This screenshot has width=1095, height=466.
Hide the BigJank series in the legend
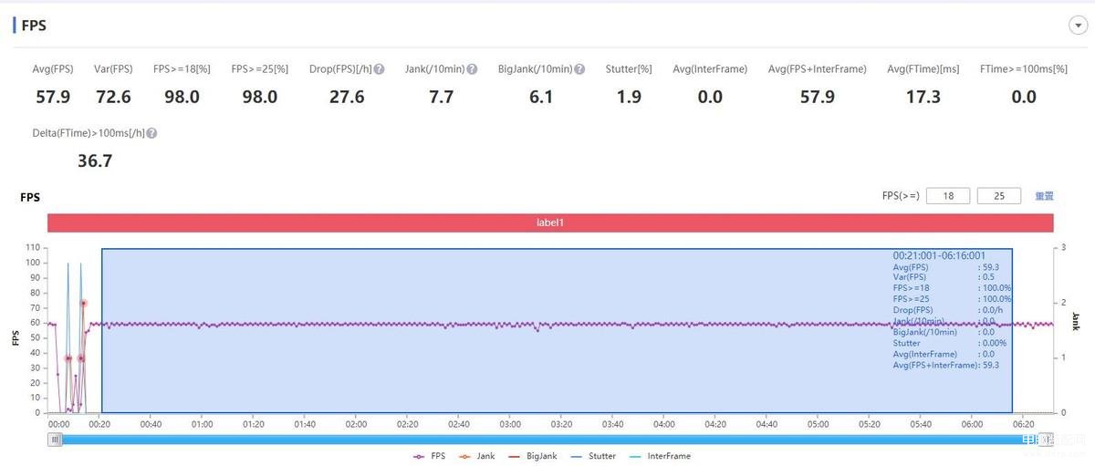pos(529,456)
